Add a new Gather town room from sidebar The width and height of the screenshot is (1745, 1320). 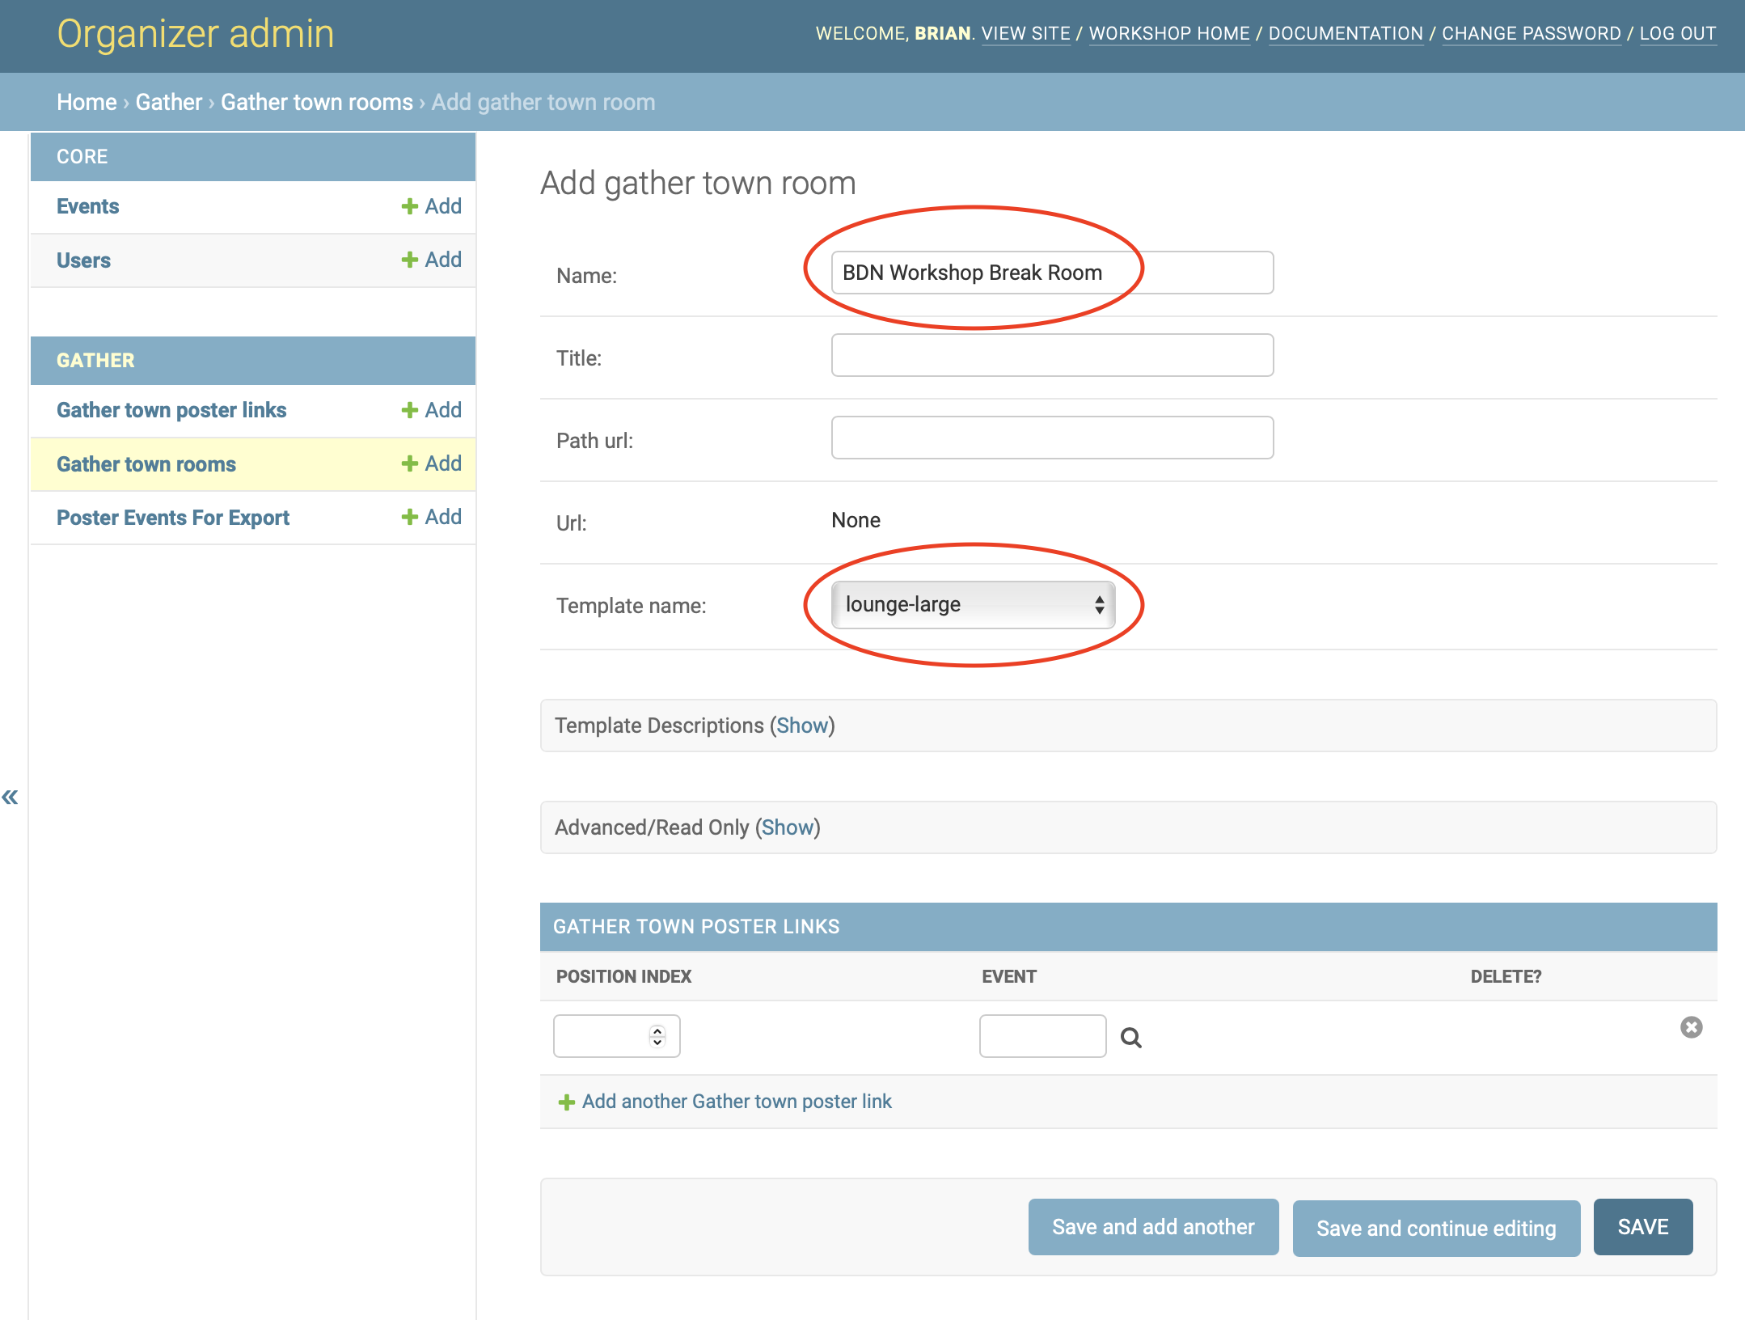(x=432, y=463)
